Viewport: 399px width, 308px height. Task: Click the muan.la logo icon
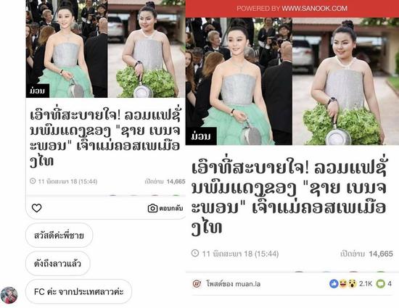(x=197, y=283)
